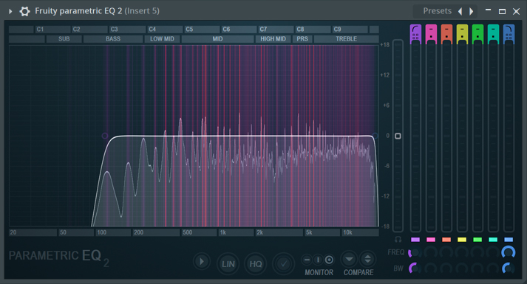Click the BASS frequency range label
The image size is (527, 284).
(x=113, y=39)
